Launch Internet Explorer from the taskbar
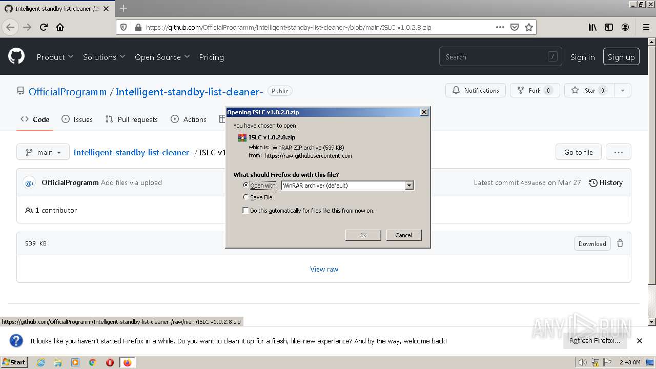Viewport: 656px width, 369px height. 40,362
